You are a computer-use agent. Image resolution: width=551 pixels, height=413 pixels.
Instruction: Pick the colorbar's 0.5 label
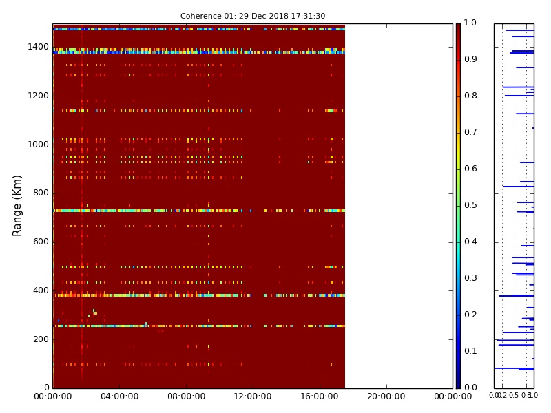[470, 205]
